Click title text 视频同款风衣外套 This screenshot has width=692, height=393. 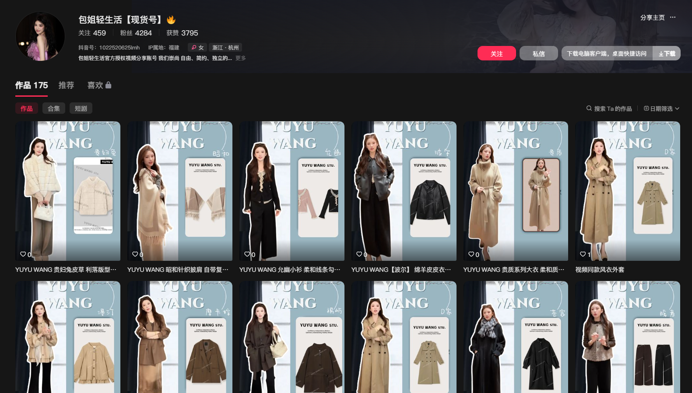click(600, 270)
